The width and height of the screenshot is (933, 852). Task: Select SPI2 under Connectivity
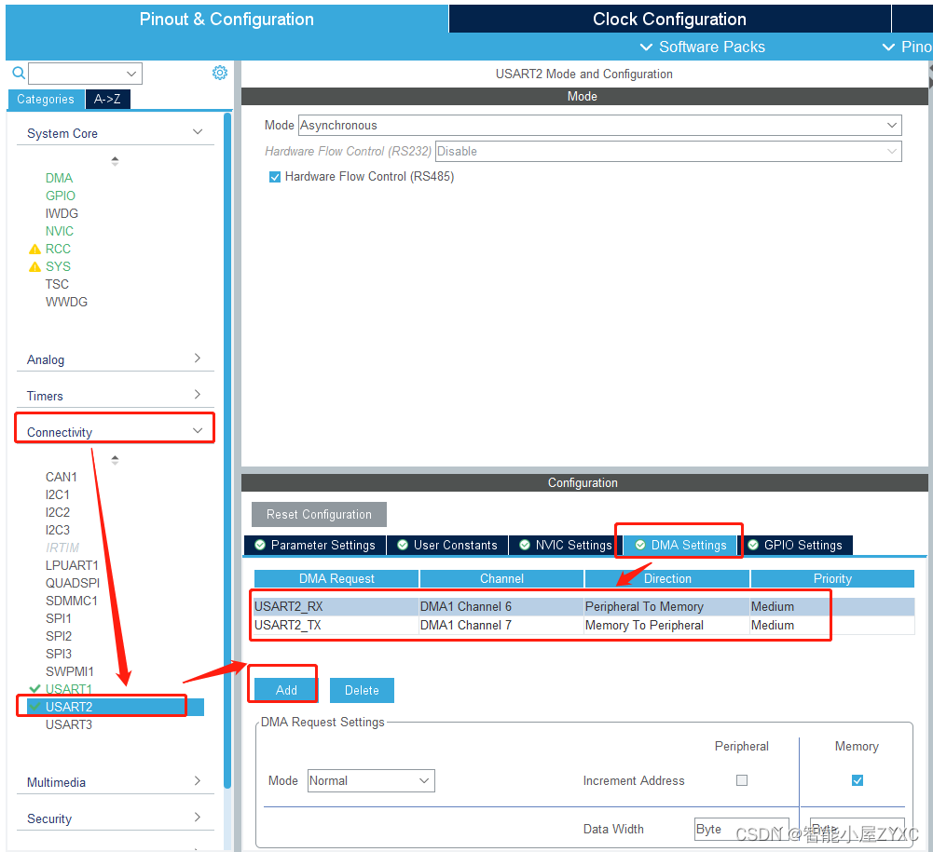[x=59, y=636]
